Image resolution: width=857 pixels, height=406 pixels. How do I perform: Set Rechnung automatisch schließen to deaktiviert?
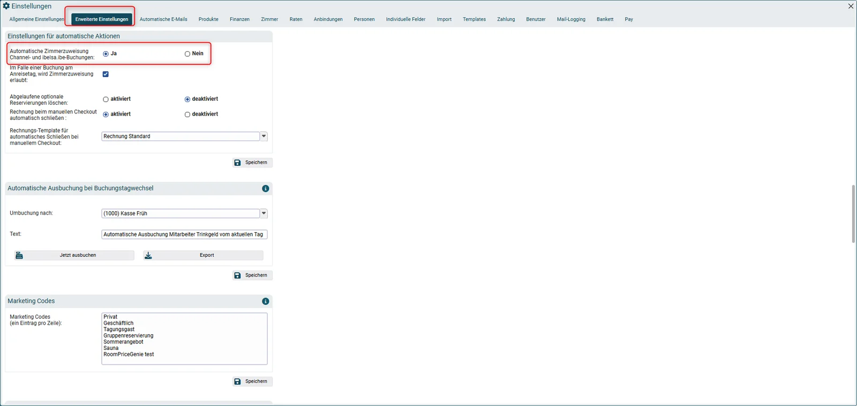[x=187, y=114]
